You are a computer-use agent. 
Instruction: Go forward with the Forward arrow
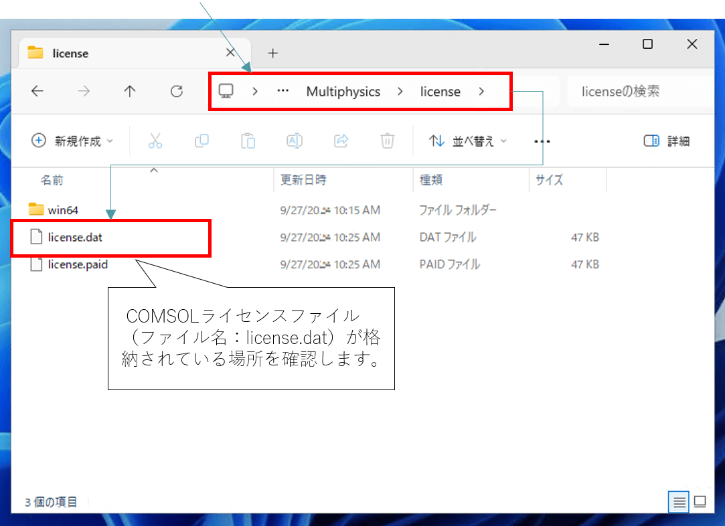point(84,91)
